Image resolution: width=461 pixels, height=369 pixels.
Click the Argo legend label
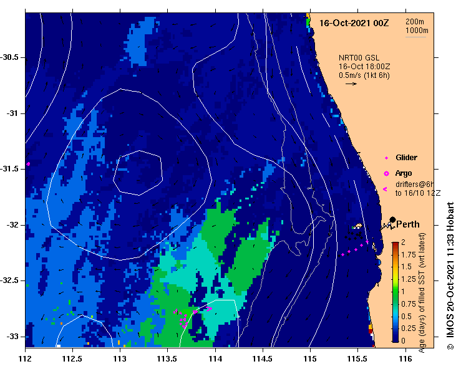pos(404,173)
